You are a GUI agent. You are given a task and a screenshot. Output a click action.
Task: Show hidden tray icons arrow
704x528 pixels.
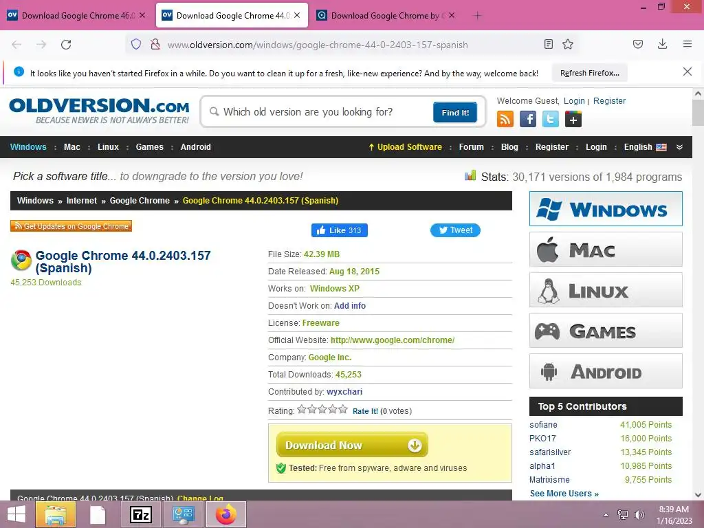(606, 515)
